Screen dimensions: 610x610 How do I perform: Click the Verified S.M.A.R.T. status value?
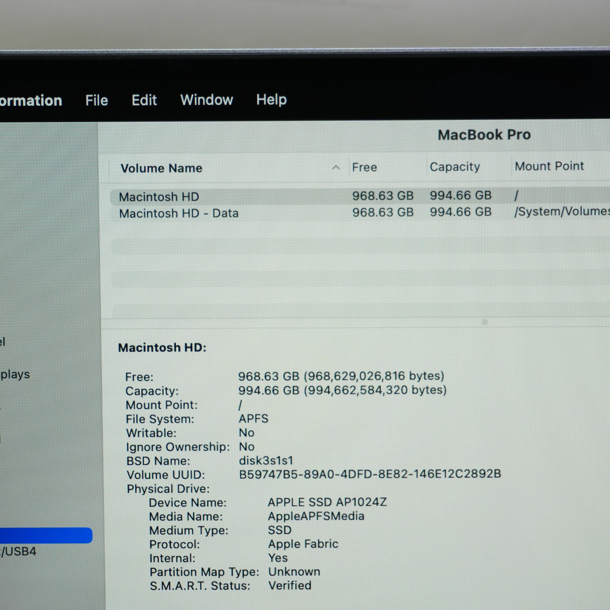tap(290, 586)
